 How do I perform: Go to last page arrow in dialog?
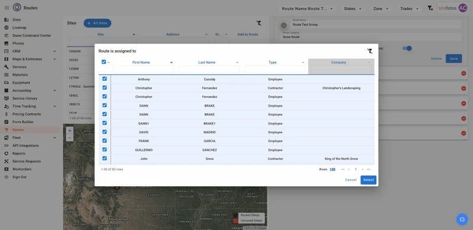click(368, 169)
